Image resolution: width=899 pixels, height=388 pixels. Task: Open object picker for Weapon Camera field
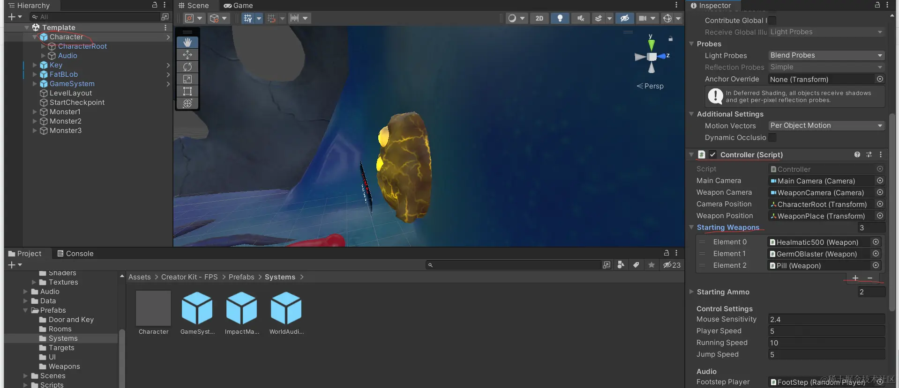point(880,192)
